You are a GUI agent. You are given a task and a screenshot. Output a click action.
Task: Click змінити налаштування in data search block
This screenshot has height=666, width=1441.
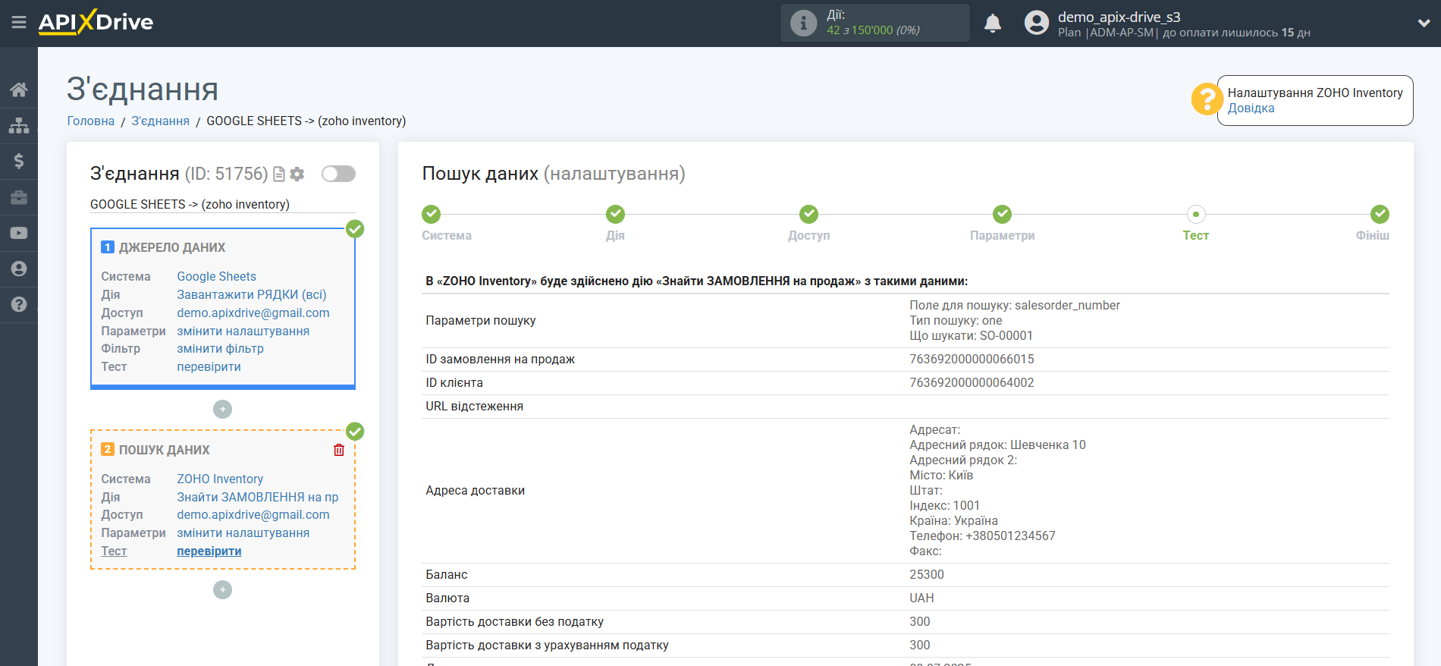click(x=243, y=532)
